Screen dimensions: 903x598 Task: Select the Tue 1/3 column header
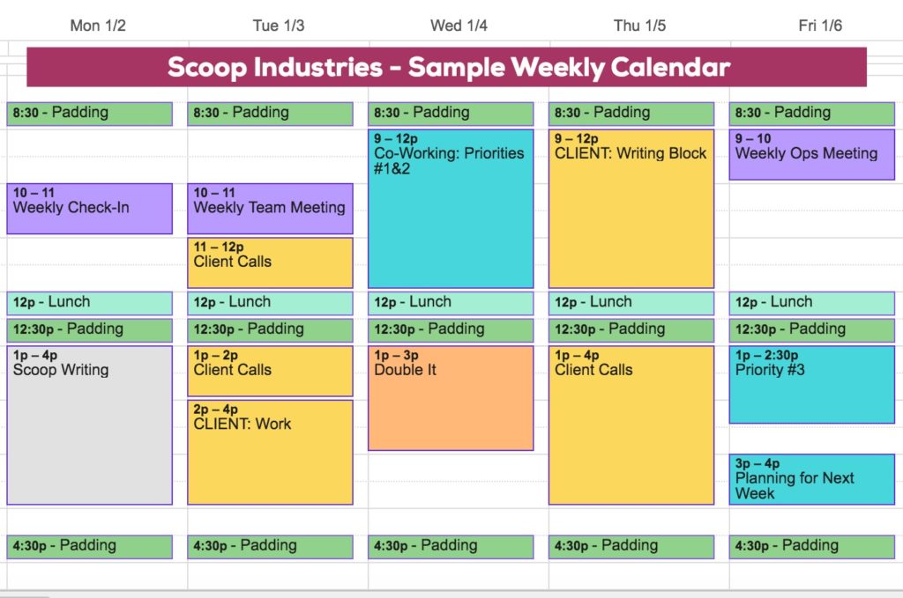[x=278, y=26]
